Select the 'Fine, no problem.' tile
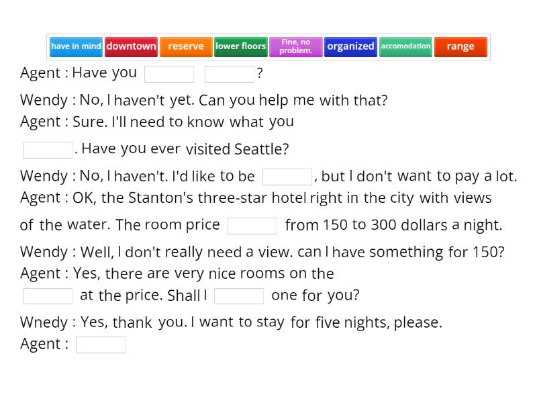The width and height of the screenshot is (537, 403). pos(295,46)
